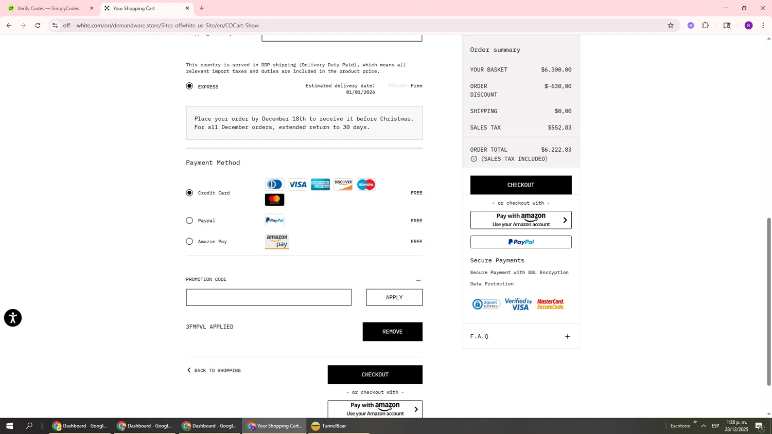The width and height of the screenshot is (772, 434).
Task: View site information icon in address bar
Action: 55,25
